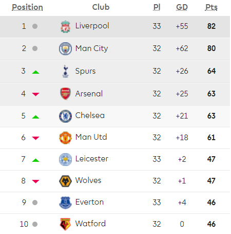
Task: Click Liverpool's grey no-change position dot
Action: pos(35,26)
